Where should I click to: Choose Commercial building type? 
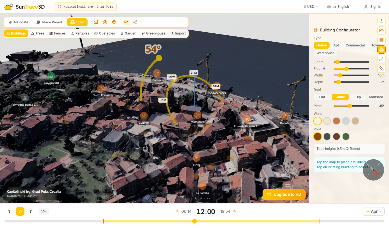[355, 45]
